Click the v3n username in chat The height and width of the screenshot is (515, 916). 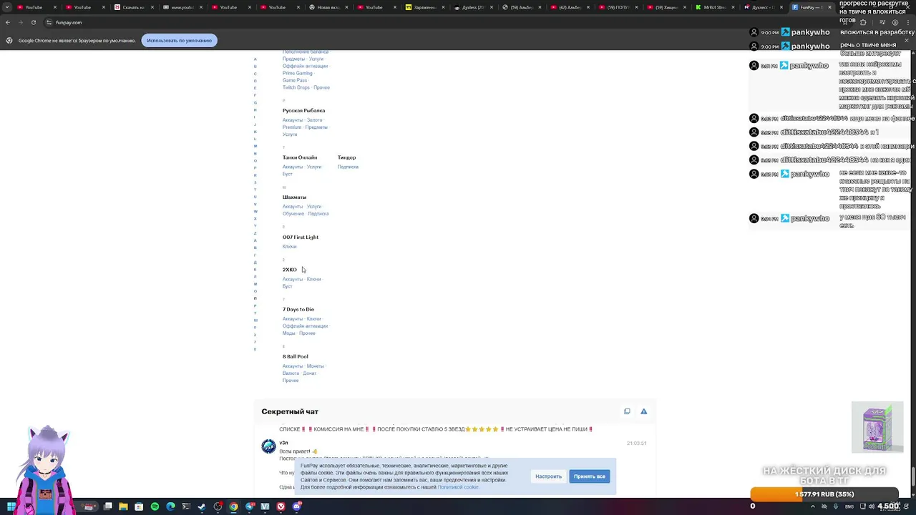tap(283, 443)
